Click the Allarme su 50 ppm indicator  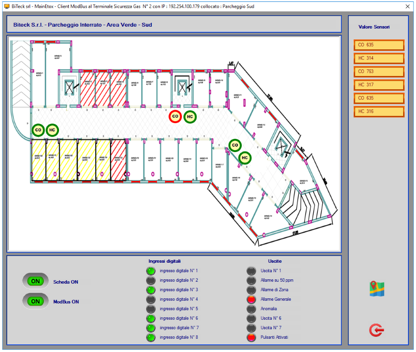click(251, 280)
